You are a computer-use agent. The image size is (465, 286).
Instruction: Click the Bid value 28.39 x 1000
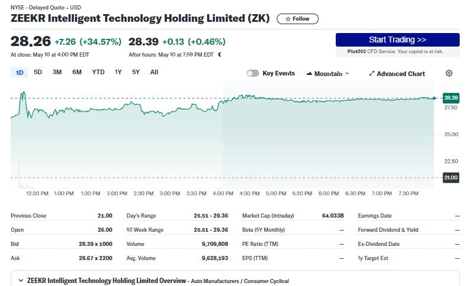96,244
